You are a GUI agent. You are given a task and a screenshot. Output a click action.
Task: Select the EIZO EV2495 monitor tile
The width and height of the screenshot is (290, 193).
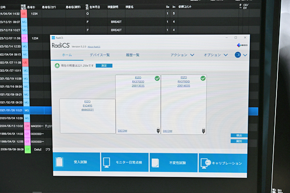(x=87, y=116)
